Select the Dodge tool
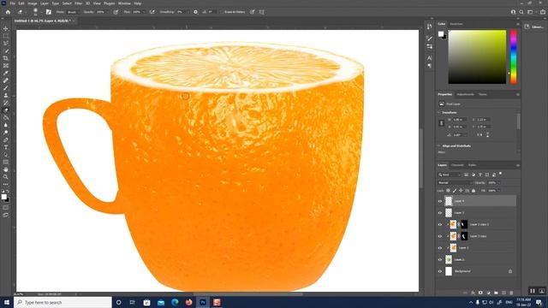 [x=6, y=133]
